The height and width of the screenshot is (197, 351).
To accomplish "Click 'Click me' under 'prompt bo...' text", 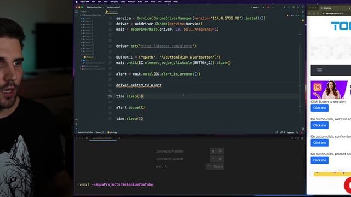I will [x=319, y=160].
